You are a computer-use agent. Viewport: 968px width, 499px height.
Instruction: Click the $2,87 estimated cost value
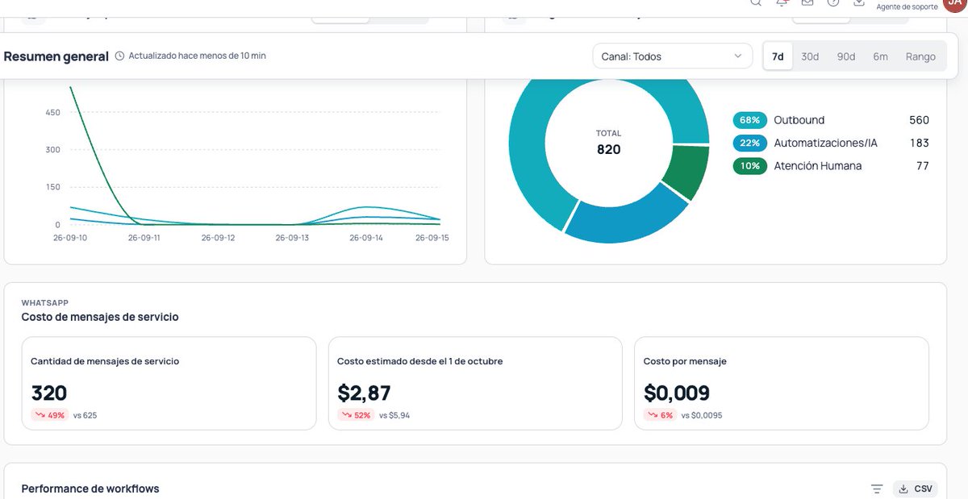pyautogui.click(x=364, y=393)
